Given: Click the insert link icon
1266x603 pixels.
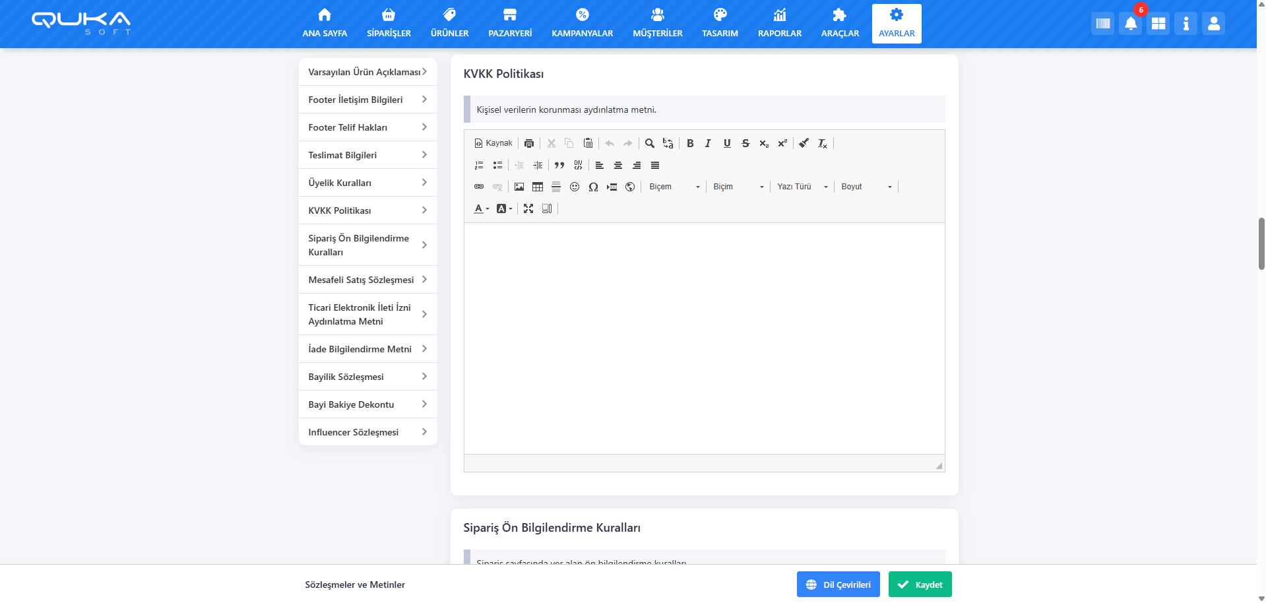Looking at the screenshot, I should click(x=479, y=187).
